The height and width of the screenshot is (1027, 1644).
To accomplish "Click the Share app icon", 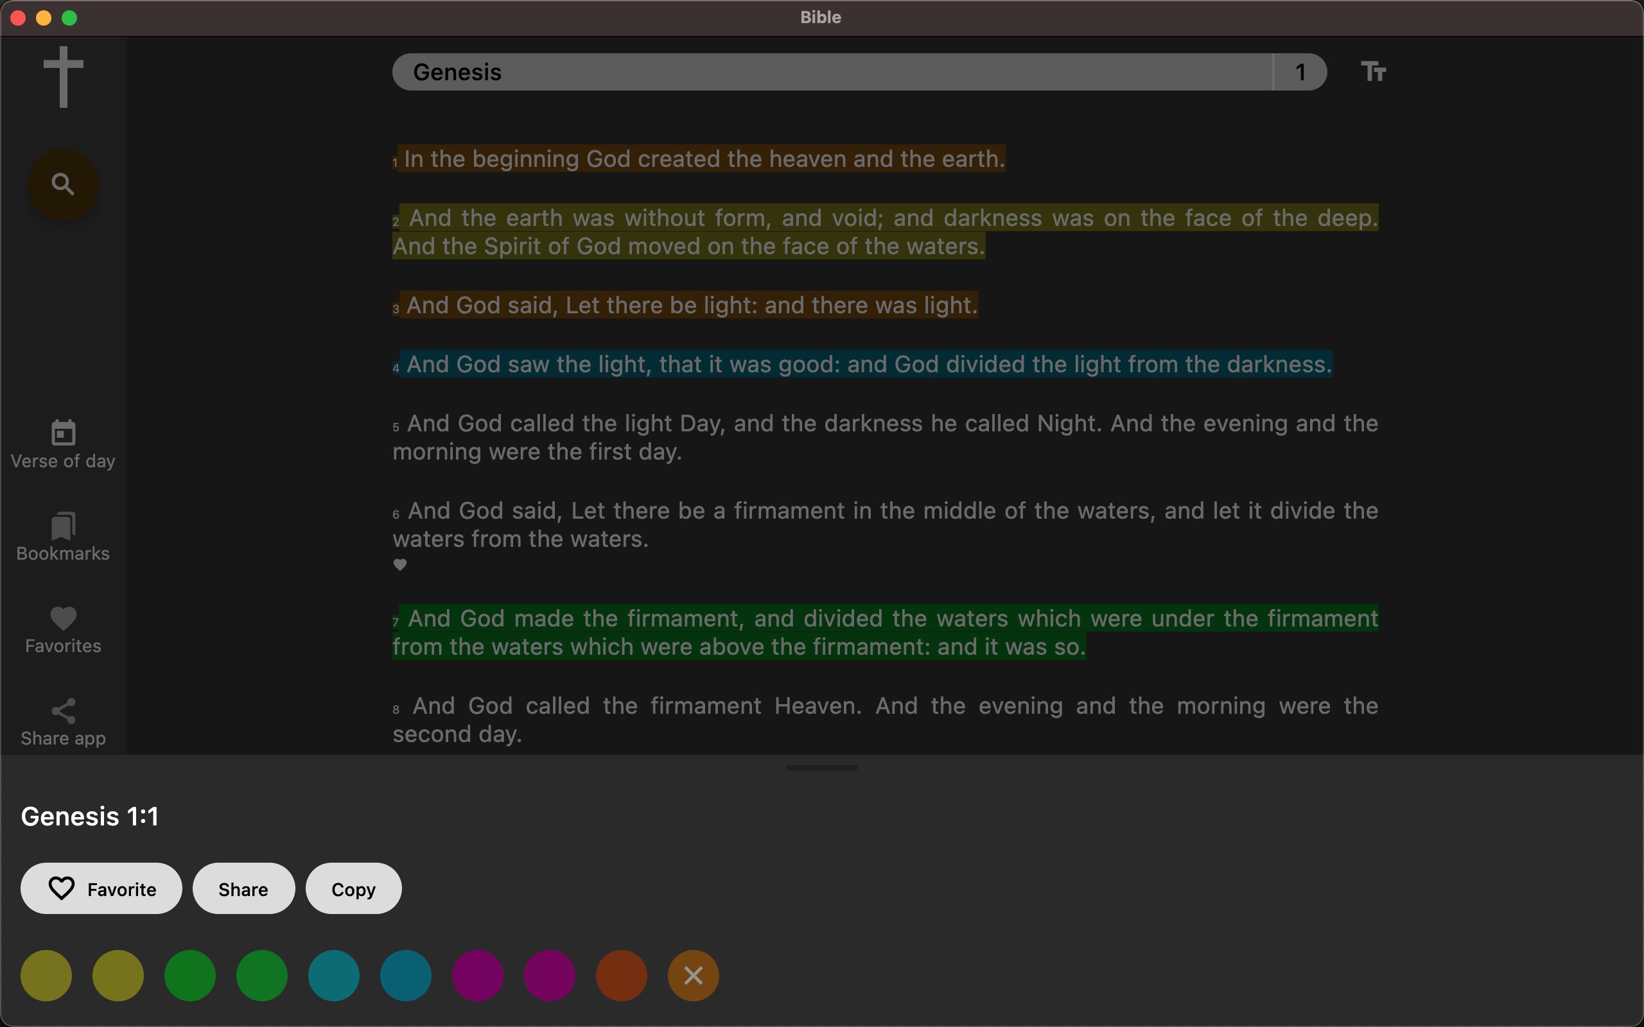I will (62, 720).
